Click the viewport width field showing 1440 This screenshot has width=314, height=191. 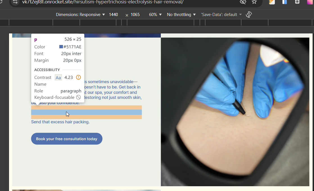(114, 15)
